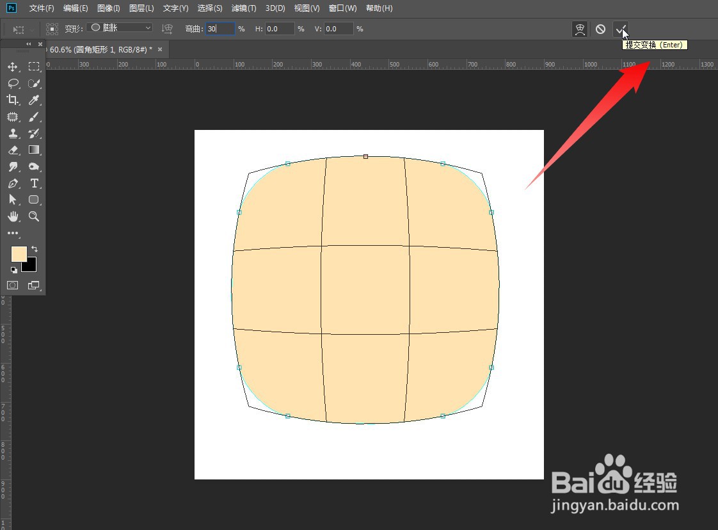
Task: Open the Edit menu
Action: (x=76, y=8)
